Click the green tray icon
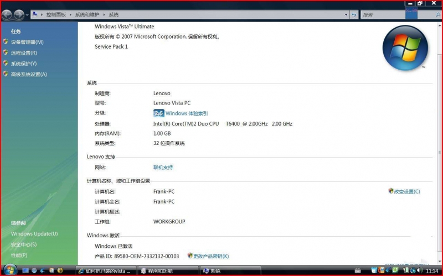Screen dimensions: 443x276 [x=395, y=270]
